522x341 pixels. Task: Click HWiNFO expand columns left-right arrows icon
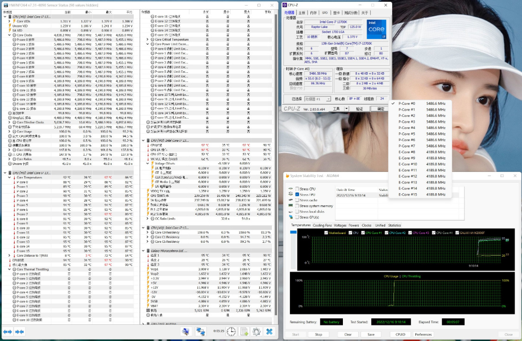coord(7,332)
